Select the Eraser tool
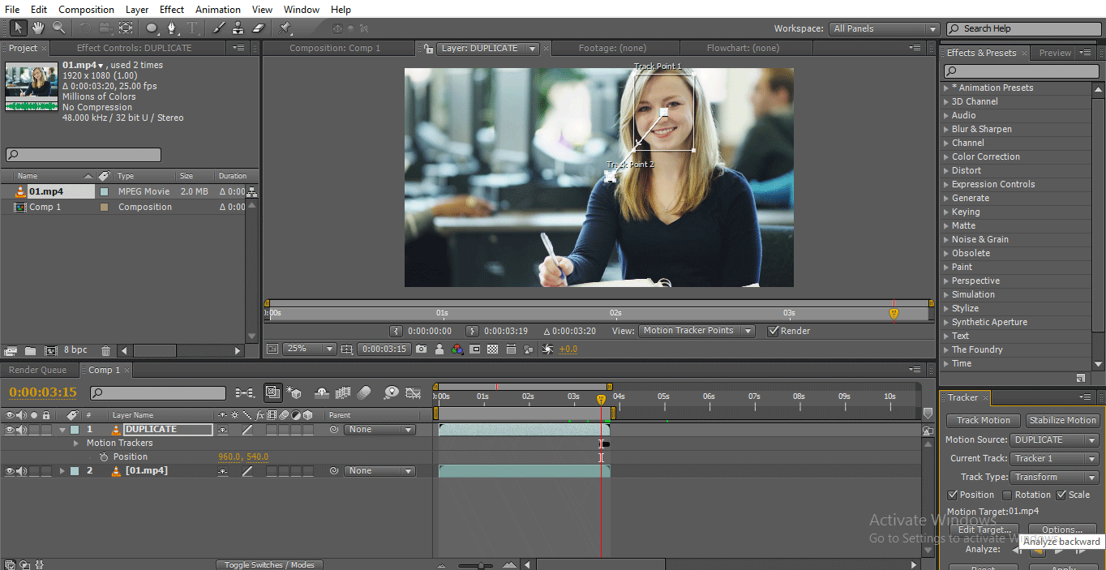The height and width of the screenshot is (570, 1106). tap(259, 28)
